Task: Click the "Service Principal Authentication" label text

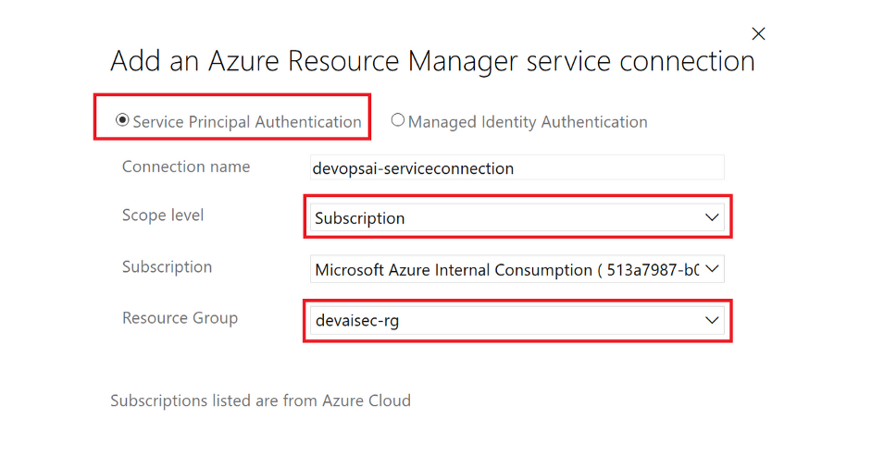Action: click(x=247, y=122)
